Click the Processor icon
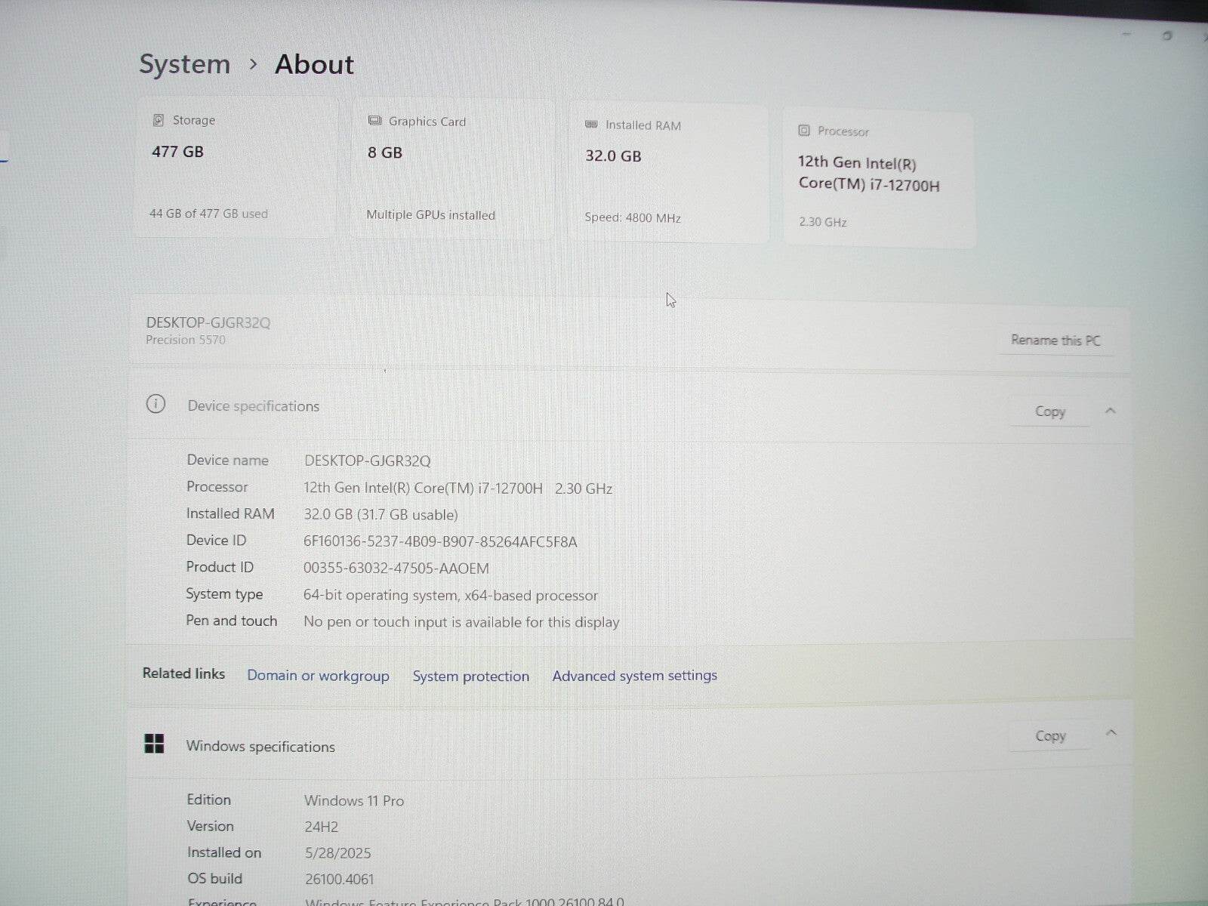The width and height of the screenshot is (1208, 906). [803, 131]
